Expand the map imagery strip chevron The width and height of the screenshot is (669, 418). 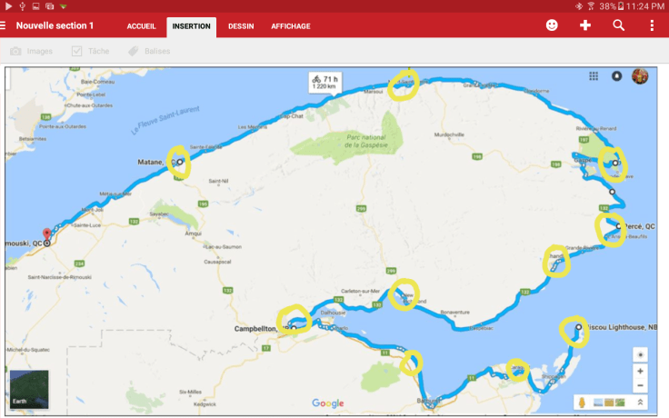(641, 402)
